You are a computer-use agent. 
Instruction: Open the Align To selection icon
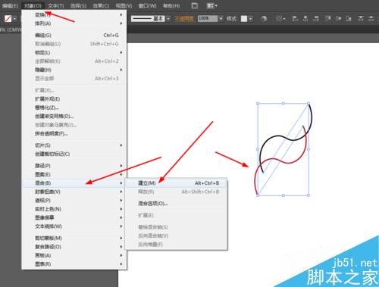tap(280, 19)
